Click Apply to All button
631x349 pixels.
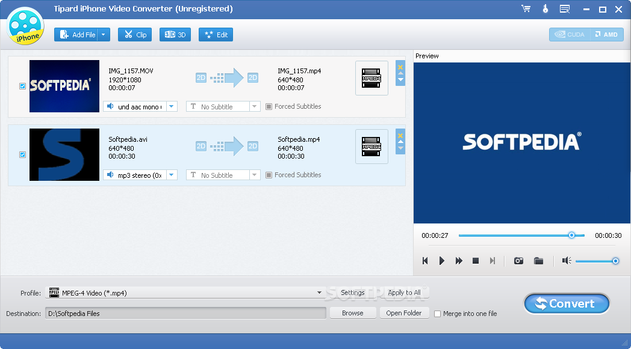click(x=404, y=293)
